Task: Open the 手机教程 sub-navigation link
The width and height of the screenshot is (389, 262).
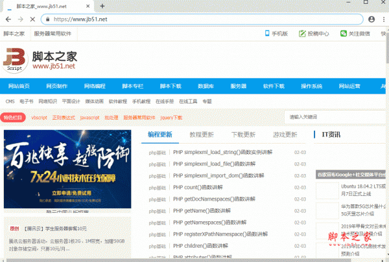Action: click(x=141, y=102)
